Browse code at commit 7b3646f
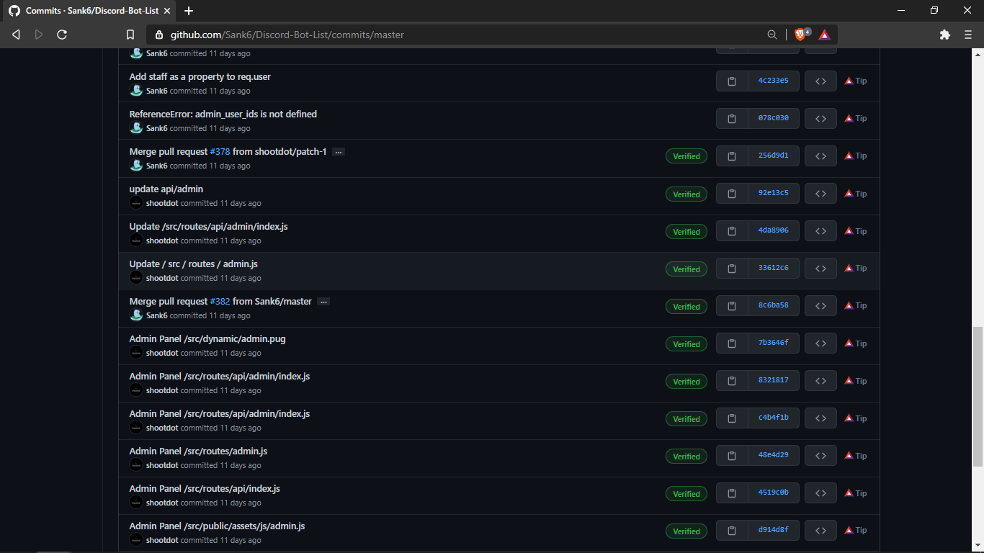This screenshot has height=553, width=984. [820, 343]
